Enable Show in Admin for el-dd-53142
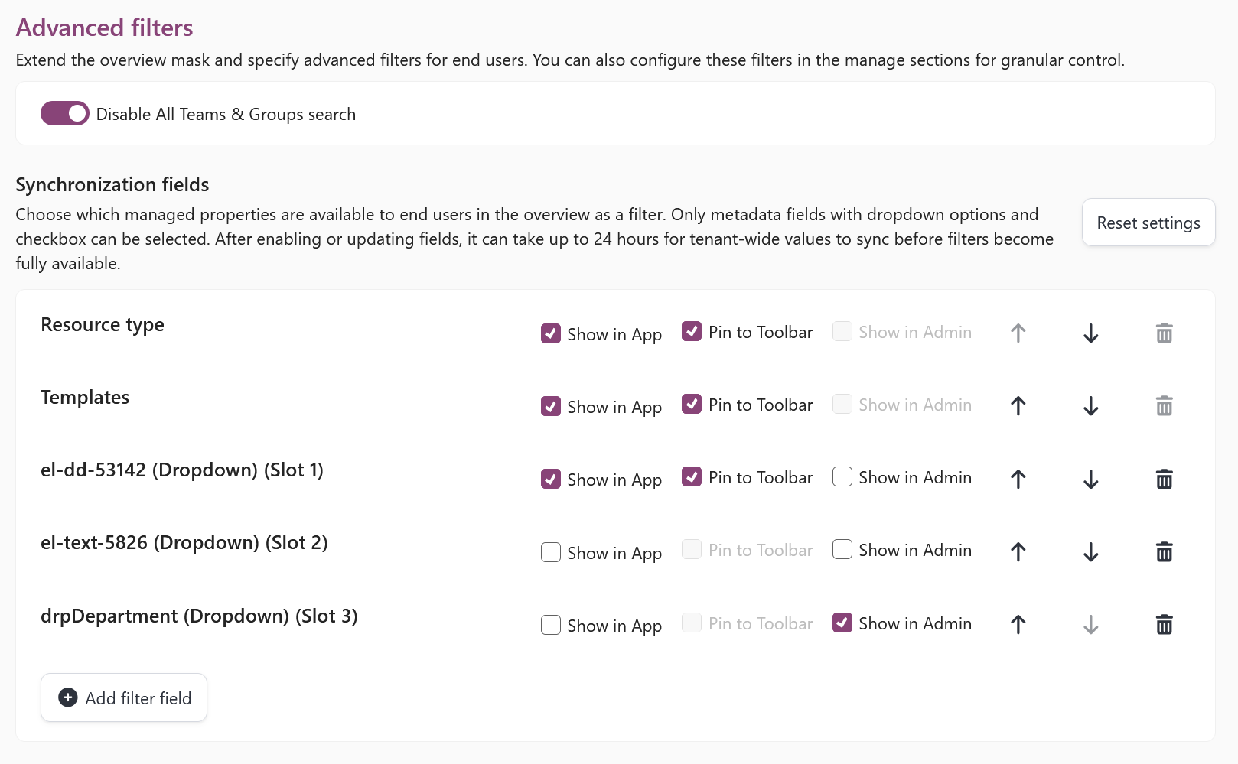Image resolution: width=1238 pixels, height=764 pixels. [842, 476]
